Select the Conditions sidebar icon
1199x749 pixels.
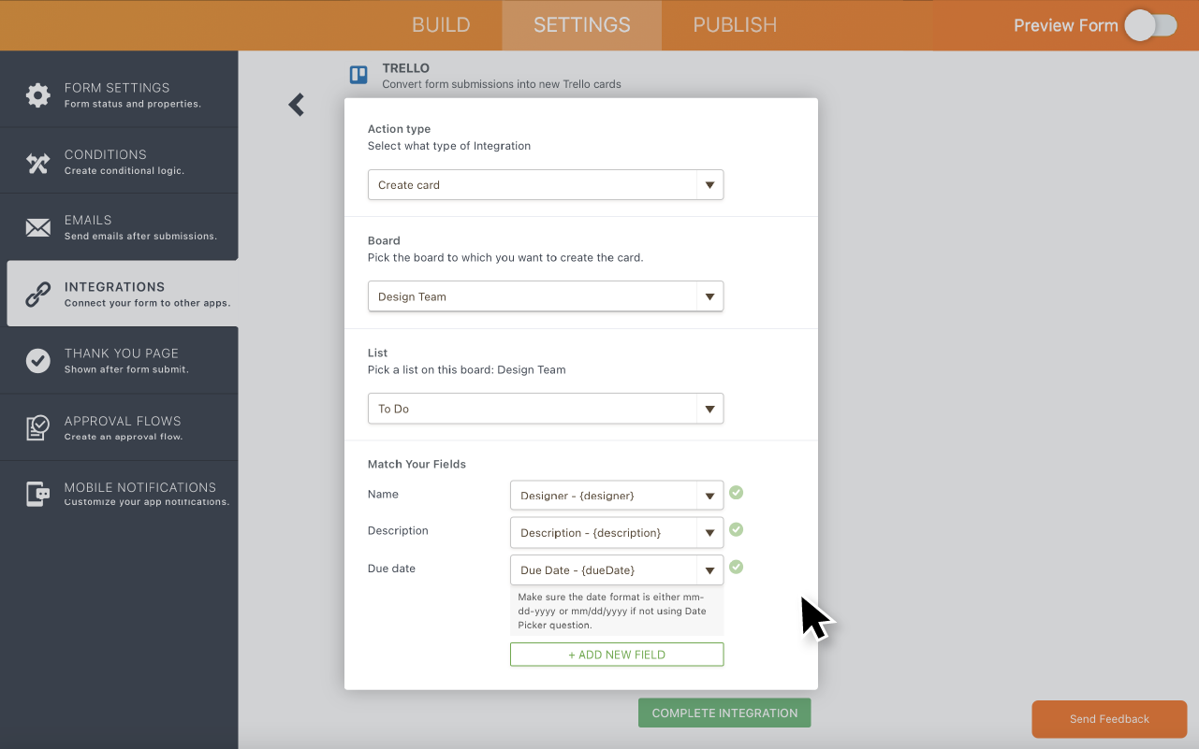[x=37, y=161]
